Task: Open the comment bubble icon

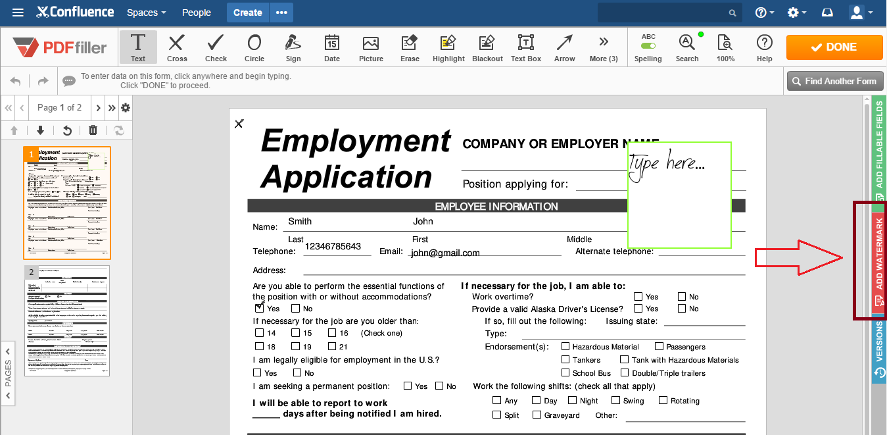Action: (x=68, y=81)
